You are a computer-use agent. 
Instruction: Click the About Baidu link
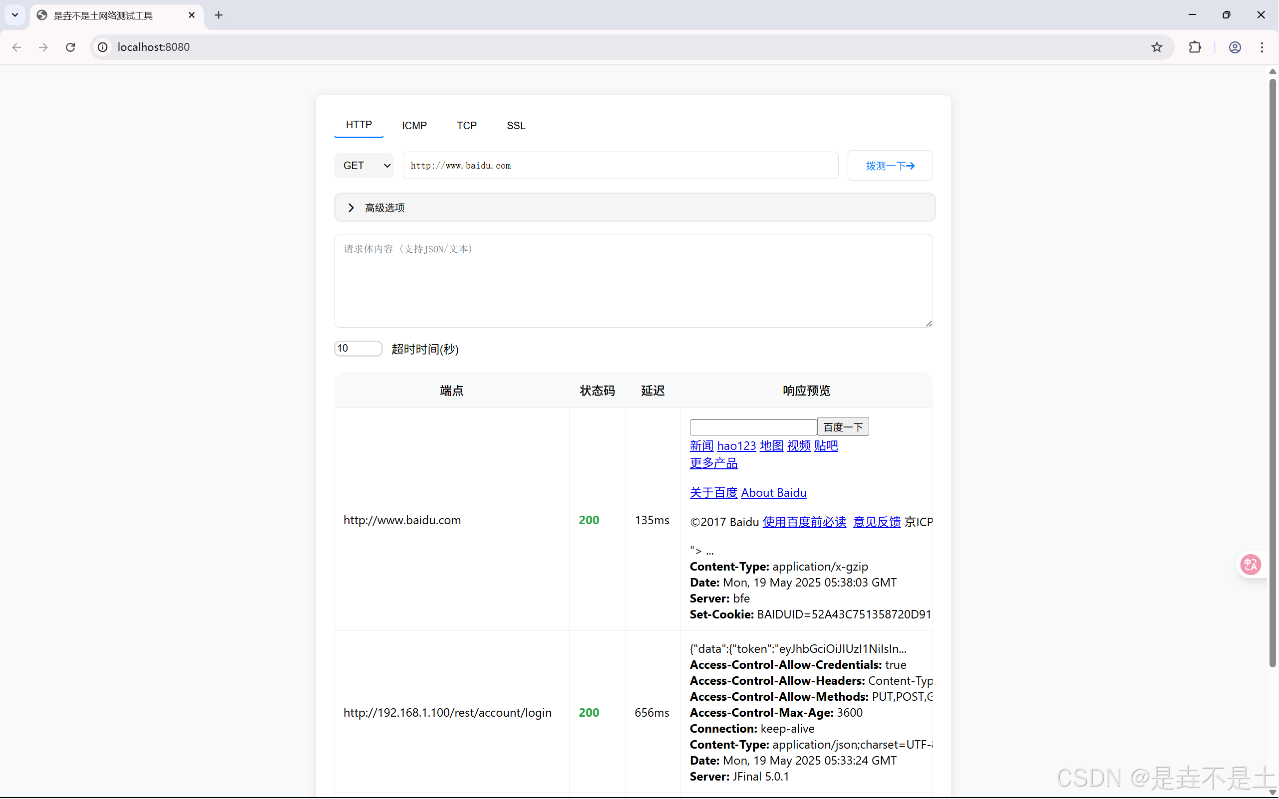pyautogui.click(x=773, y=492)
